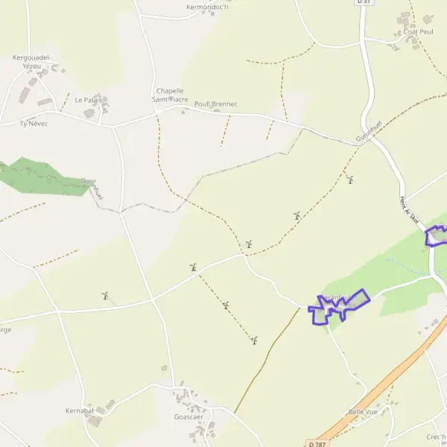The width and height of the screenshot is (447, 447).
Task: Select the Coat Peul place name
Action: pos(418,31)
